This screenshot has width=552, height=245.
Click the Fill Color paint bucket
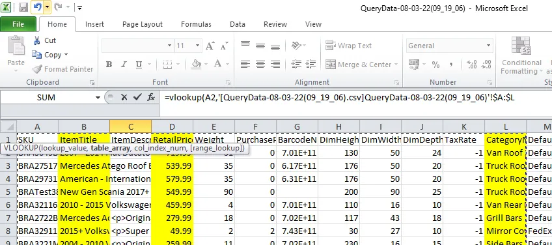pos(196,64)
